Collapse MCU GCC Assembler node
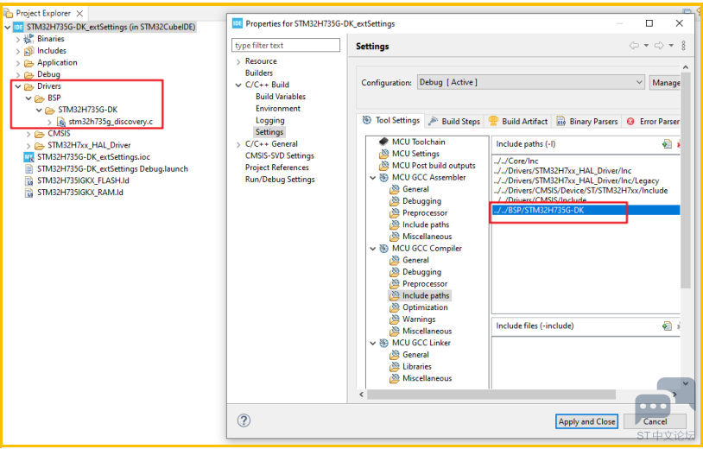Screen dimensions: 703x449 [x=373, y=178]
